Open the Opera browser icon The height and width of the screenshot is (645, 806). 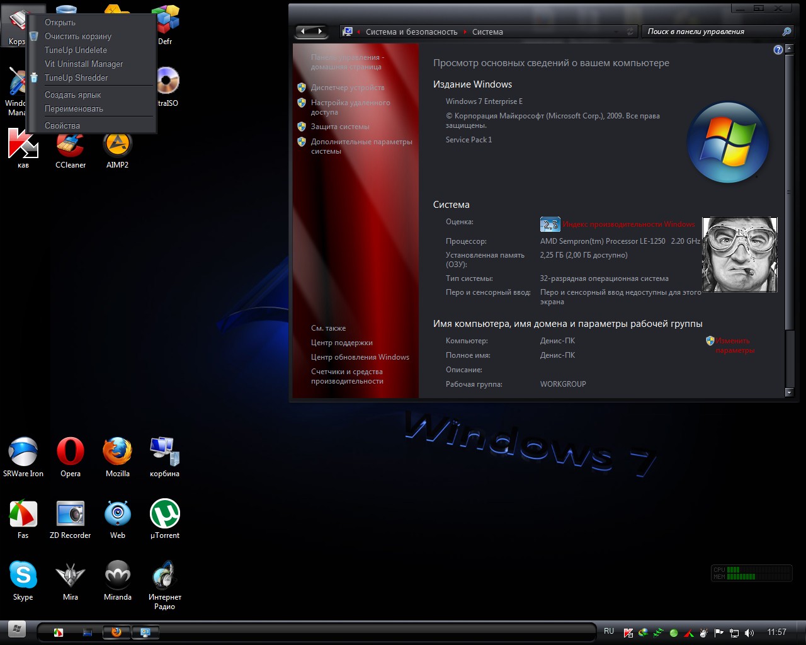coord(71,457)
